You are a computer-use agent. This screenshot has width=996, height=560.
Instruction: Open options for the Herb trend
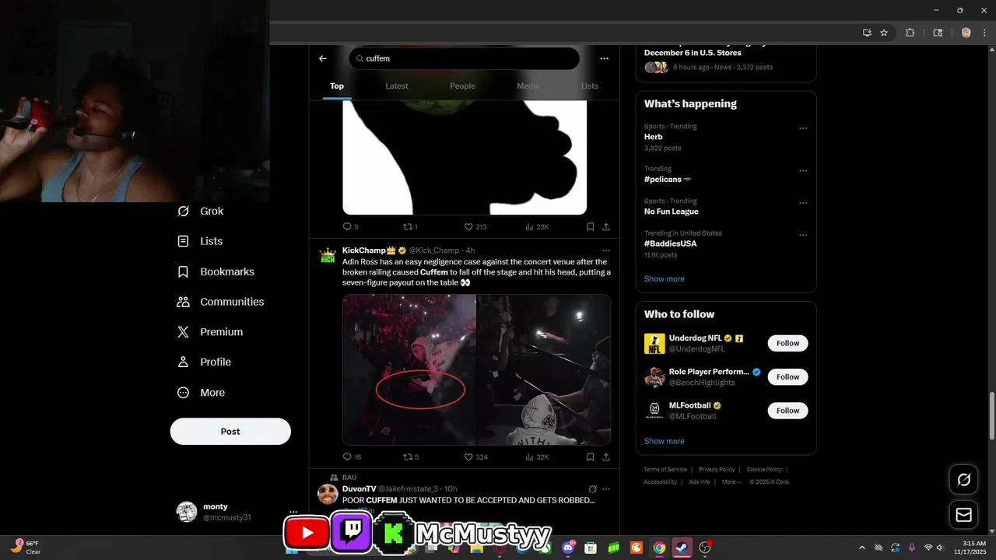point(803,128)
